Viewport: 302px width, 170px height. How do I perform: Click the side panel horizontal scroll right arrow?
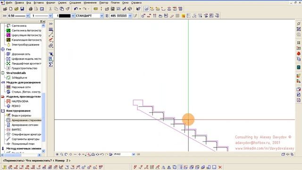point(39,155)
